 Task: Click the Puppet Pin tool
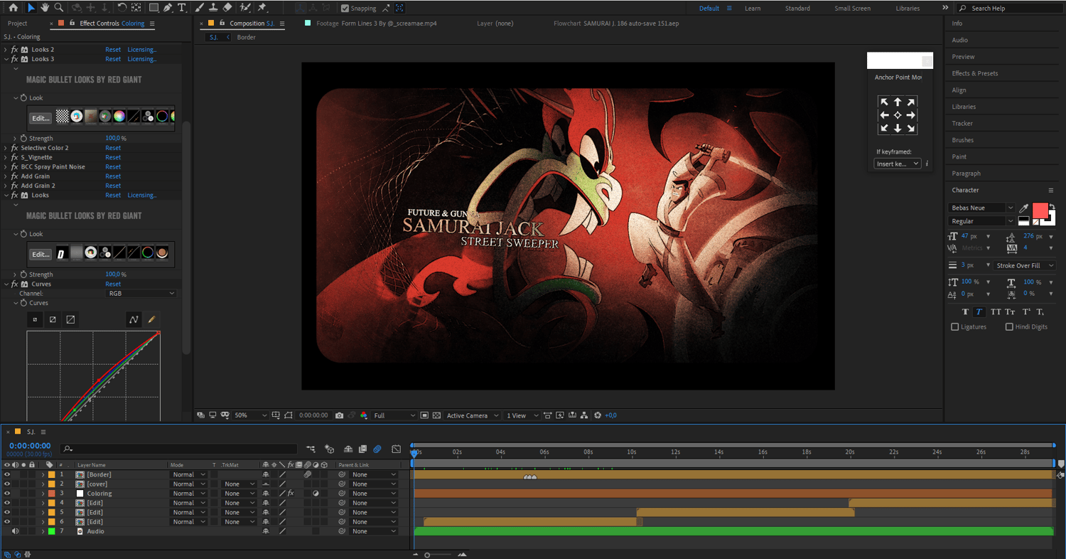[x=262, y=8]
